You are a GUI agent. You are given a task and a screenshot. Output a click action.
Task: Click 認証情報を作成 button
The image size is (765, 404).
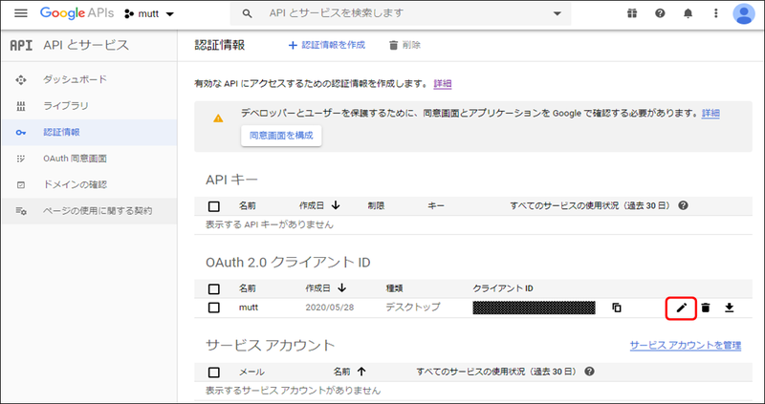point(326,45)
